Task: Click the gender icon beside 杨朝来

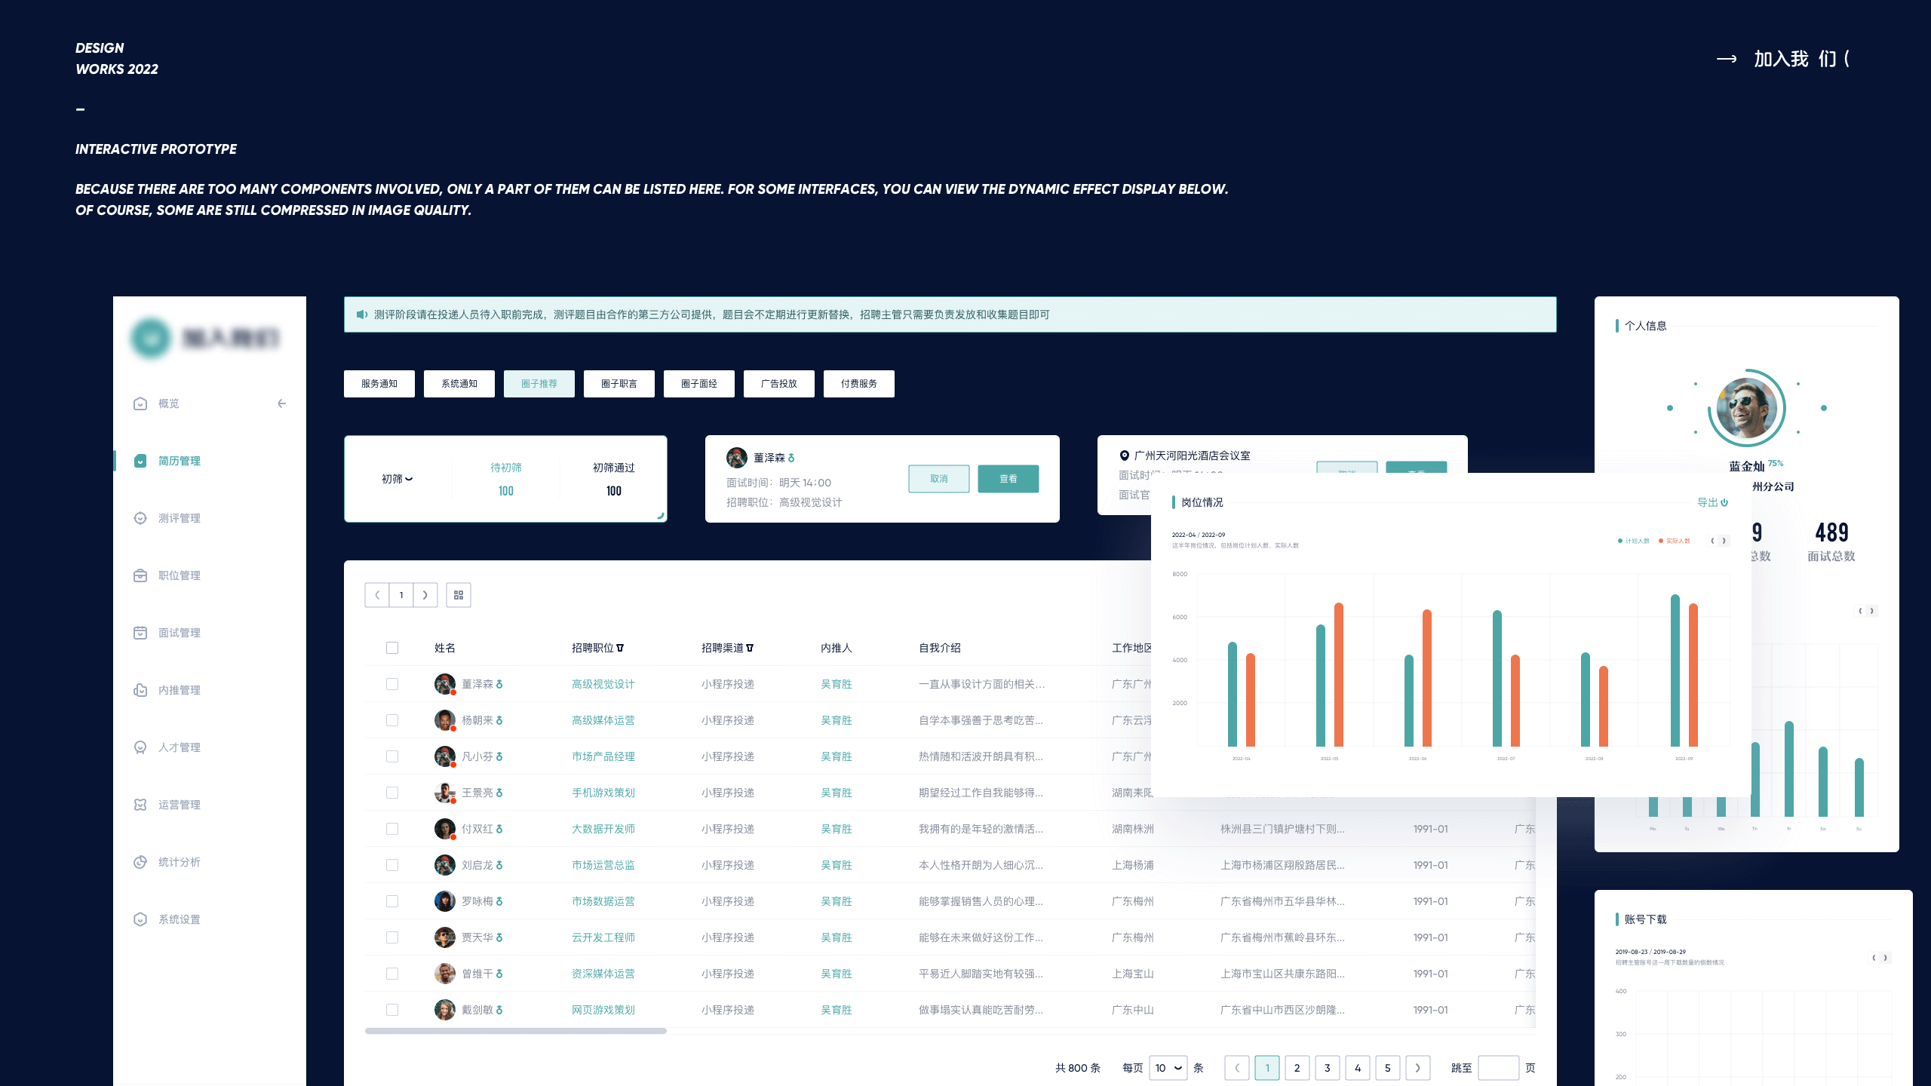Action: tap(499, 720)
